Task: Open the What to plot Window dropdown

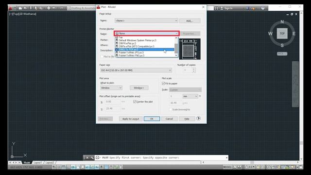Action: point(111,87)
